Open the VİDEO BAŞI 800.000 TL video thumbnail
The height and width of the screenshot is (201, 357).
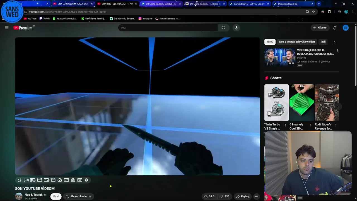280,58
